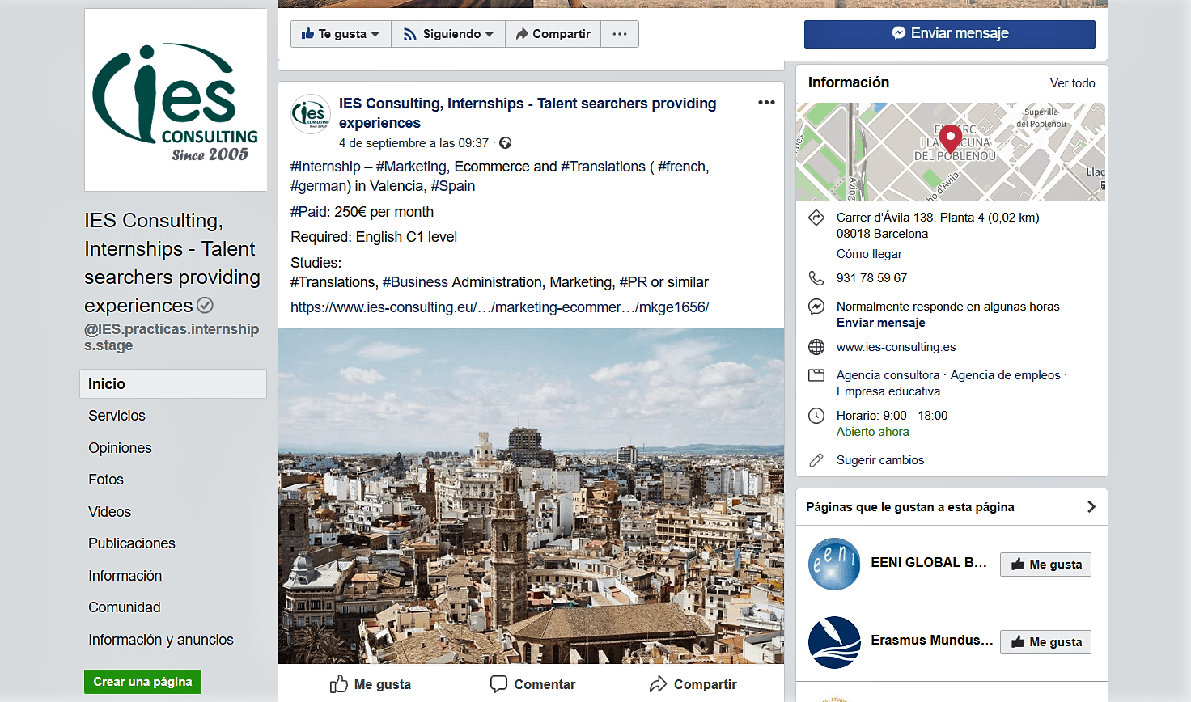Click the Compartir button in page header
This screenshot has height=702, width=1191.
pos(553,34)
